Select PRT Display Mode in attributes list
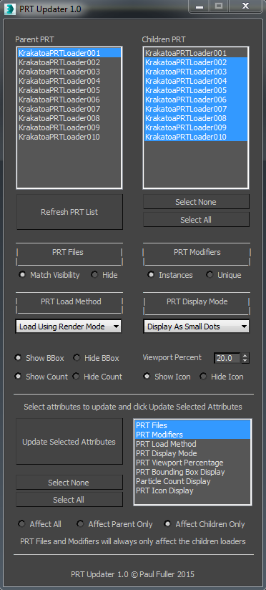The width and height of the screenshot is (266, 590). (x=192, y=453)
